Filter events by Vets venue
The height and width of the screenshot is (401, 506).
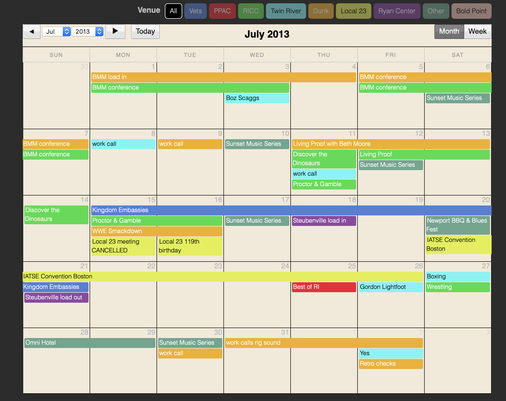click(195, 11)
